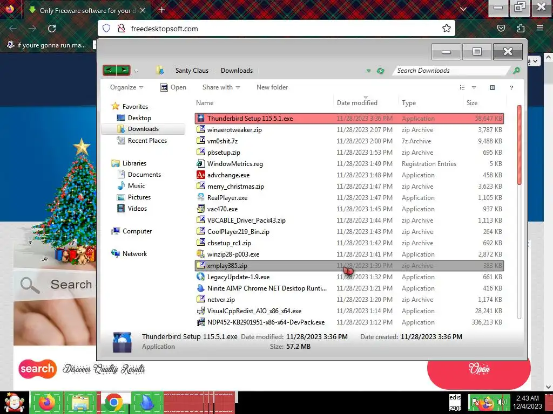Click New folder in toolbar
This screenshot has height=414, width=553.
[272, 87]
